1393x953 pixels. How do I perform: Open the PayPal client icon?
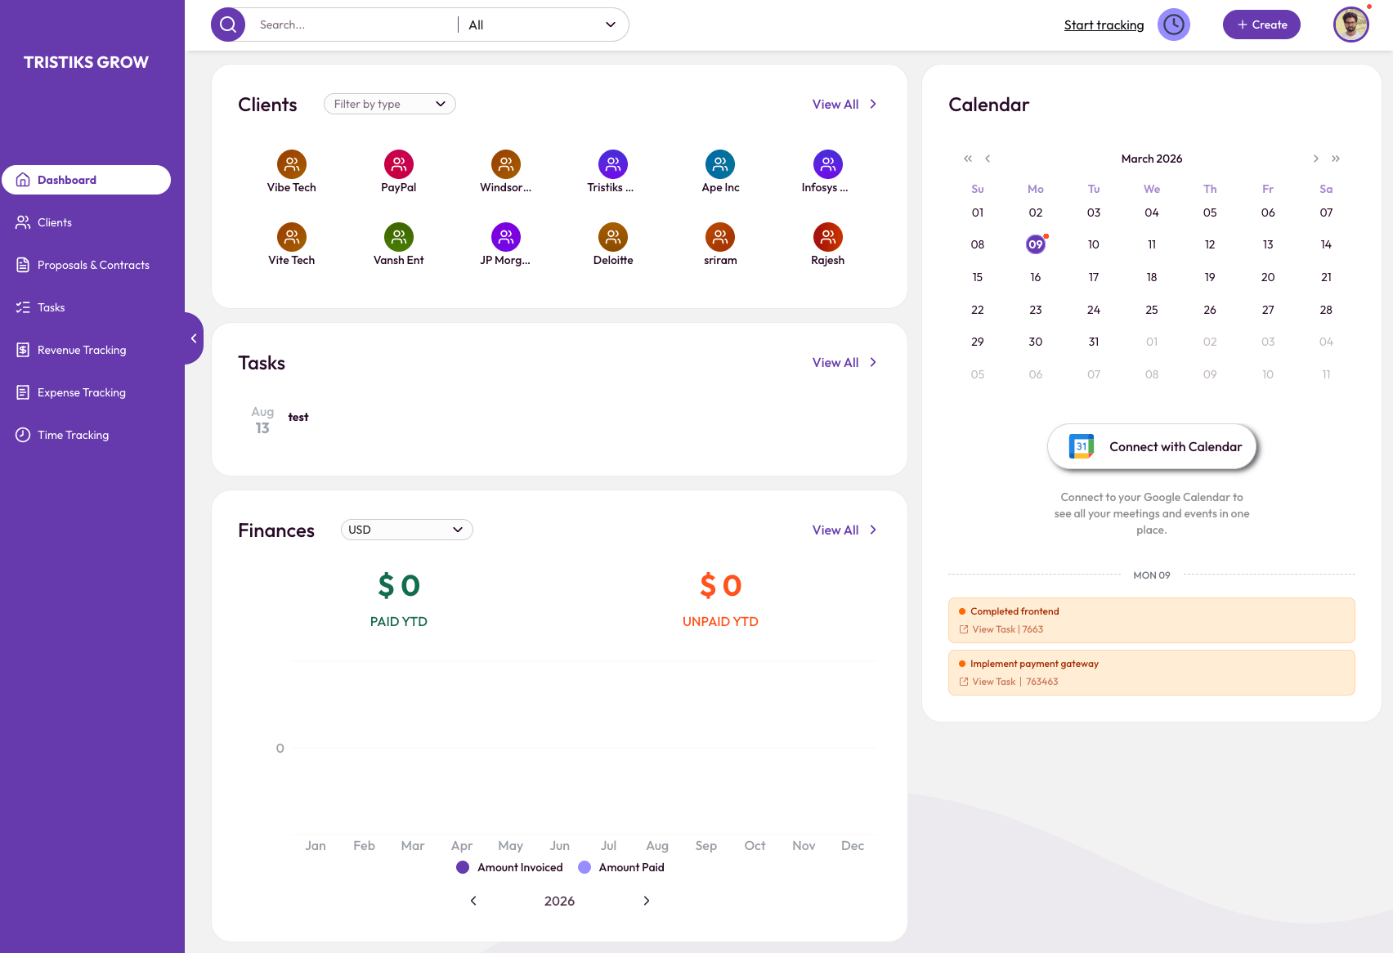click(x=399, y=164)
